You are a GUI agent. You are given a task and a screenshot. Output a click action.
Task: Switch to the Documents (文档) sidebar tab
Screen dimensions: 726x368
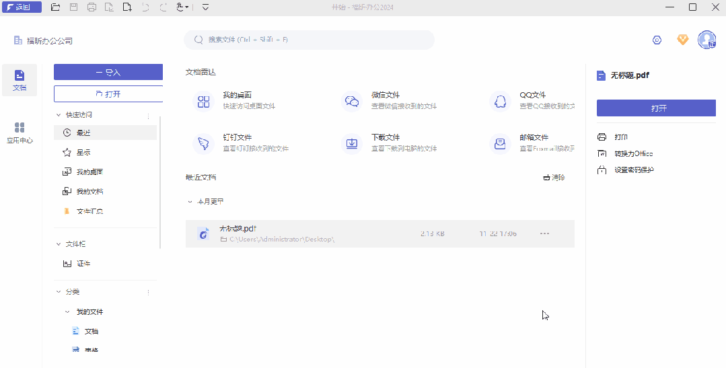pos(20,79)
